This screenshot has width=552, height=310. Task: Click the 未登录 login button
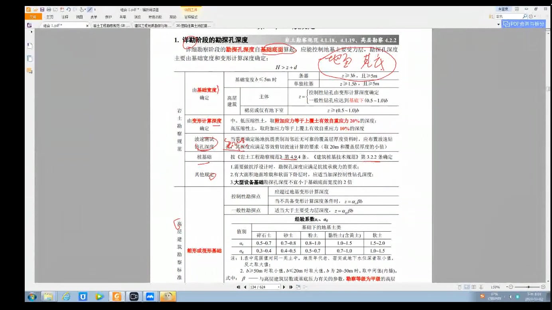pyautogui.click(x=503, y=9)
